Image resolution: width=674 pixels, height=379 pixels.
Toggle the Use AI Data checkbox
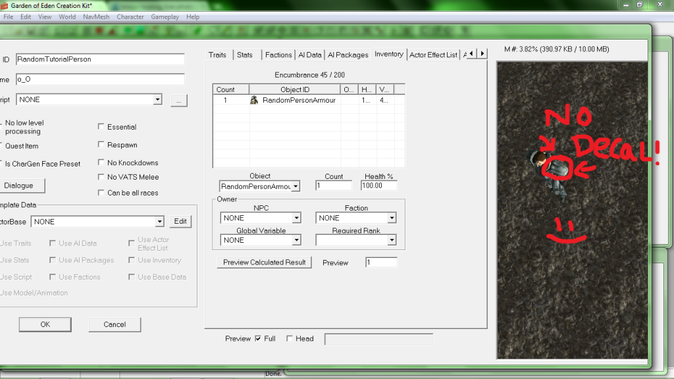pyautogui.click(x=53, y=243)
